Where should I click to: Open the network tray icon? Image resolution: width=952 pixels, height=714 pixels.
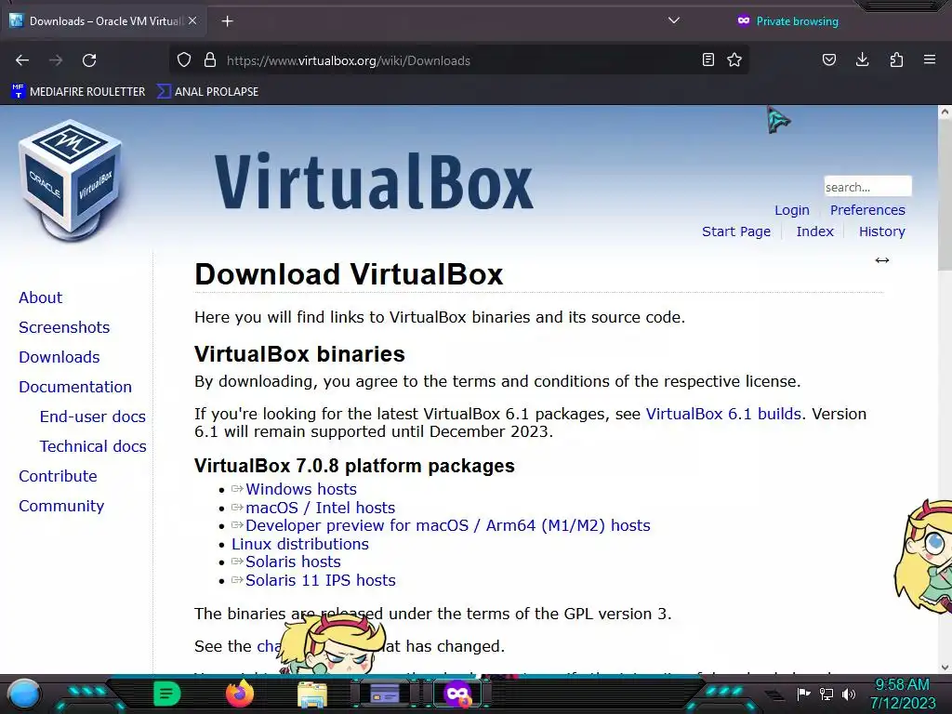coord(826,694)
